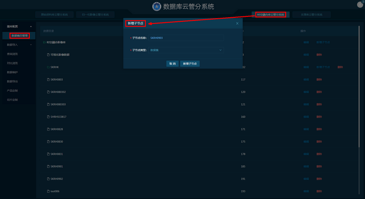
Task: Open 查询浏览 from the sidebar menu
Action: [x=12, y=54]
